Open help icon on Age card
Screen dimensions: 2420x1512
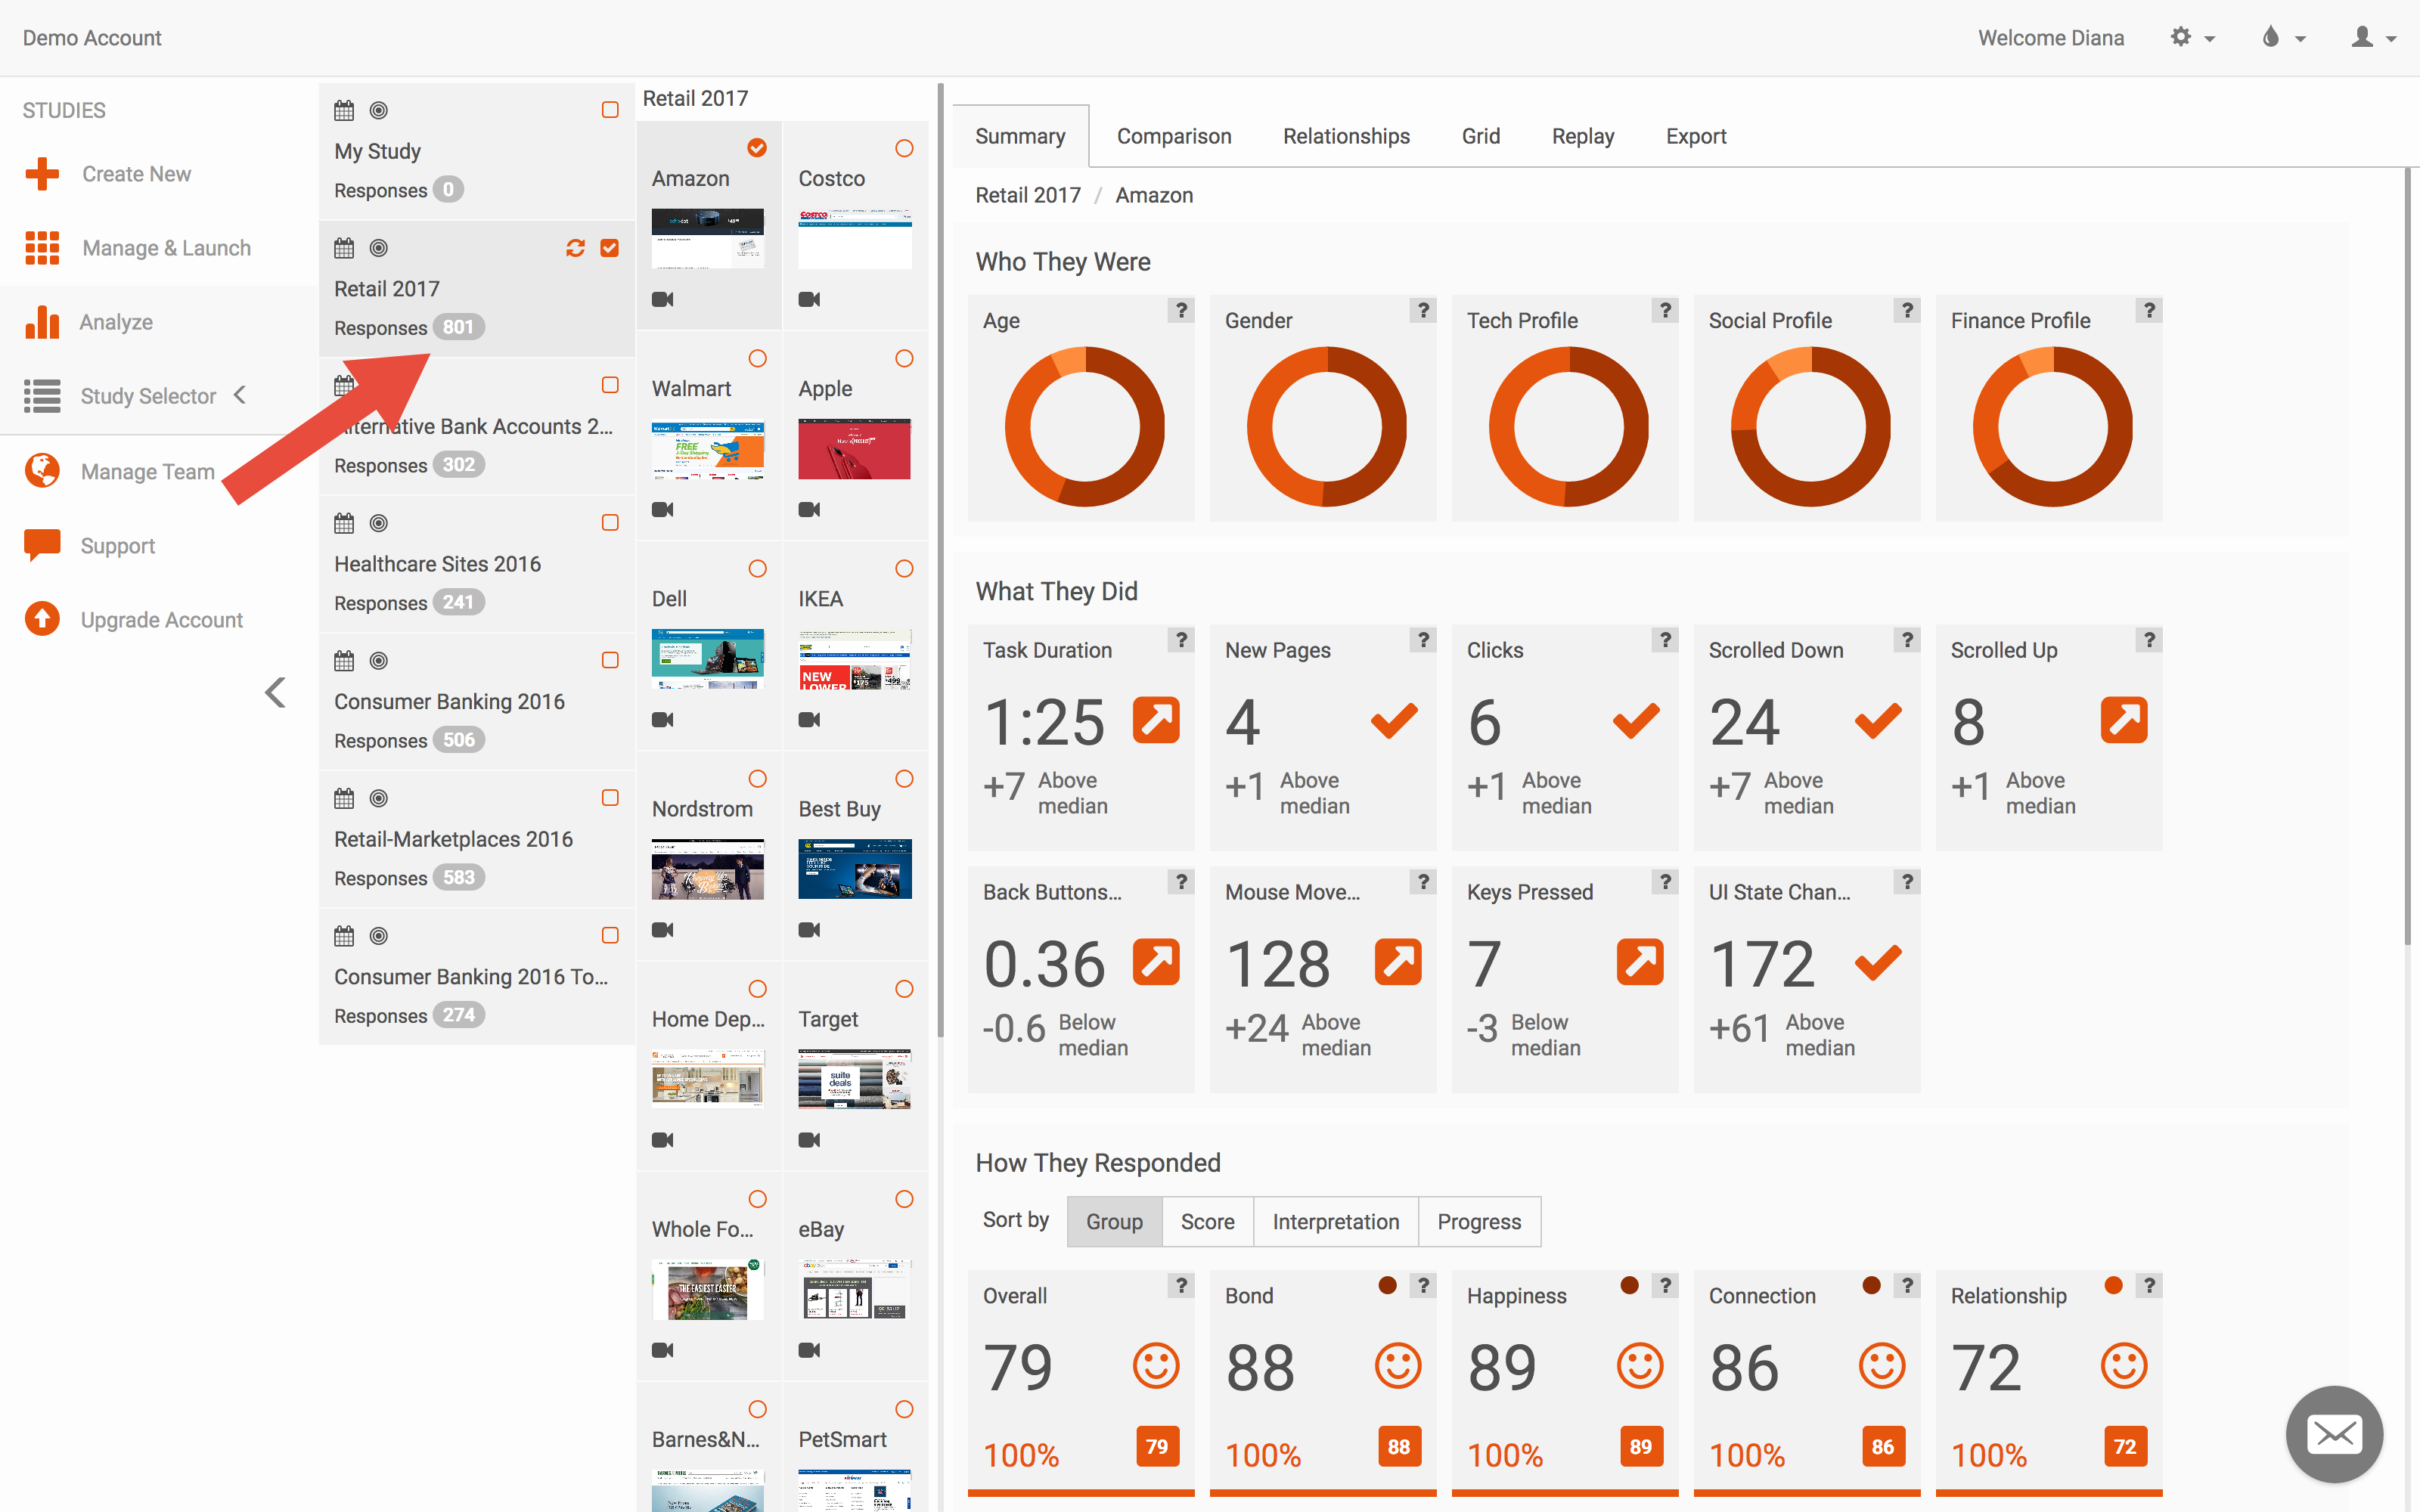1181,310
